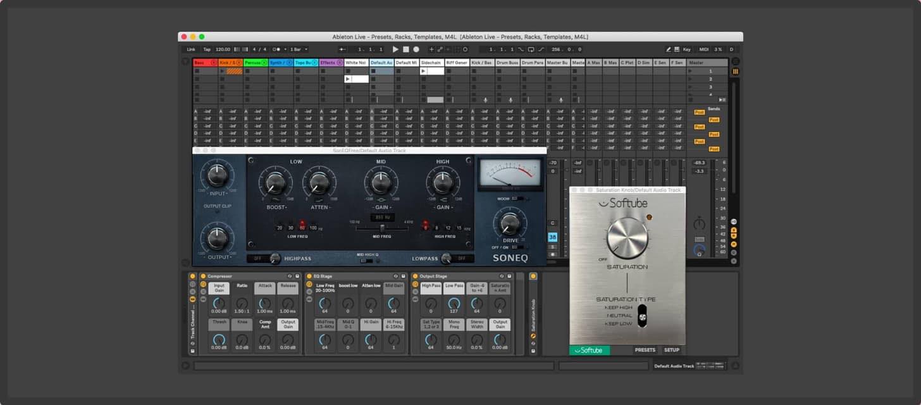Click the green Softube logo button
Viewport: 921px width, 405px height.
click(x=590, y=350)
